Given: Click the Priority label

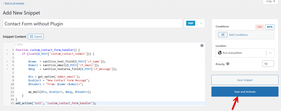Looking at the screenshot, I should click(x=220, y=64).
